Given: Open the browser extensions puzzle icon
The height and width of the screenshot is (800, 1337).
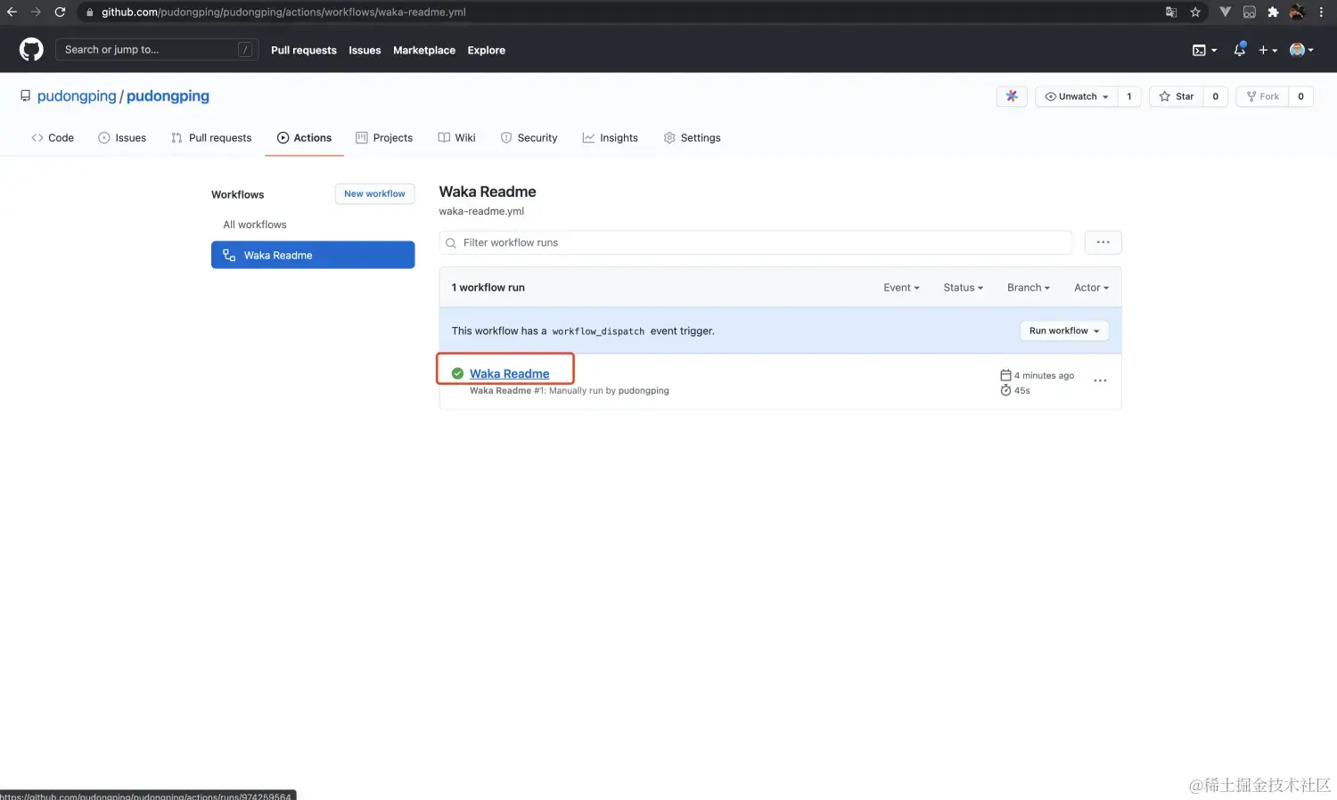Looking at the screenshot, I should pyautogui.click(x=1273, y=12).
